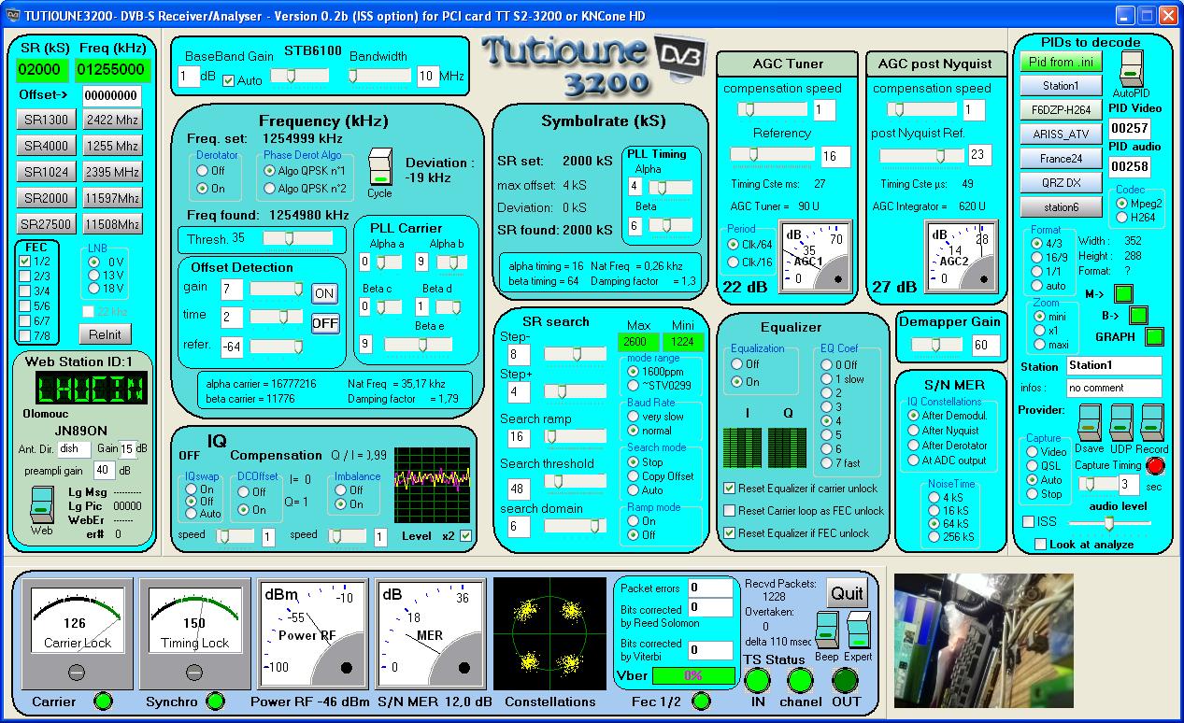Toggle the UDP switch
The height and width of the screenshot is (723, 1184).
pyautogui.click(x=1121, y=423)
